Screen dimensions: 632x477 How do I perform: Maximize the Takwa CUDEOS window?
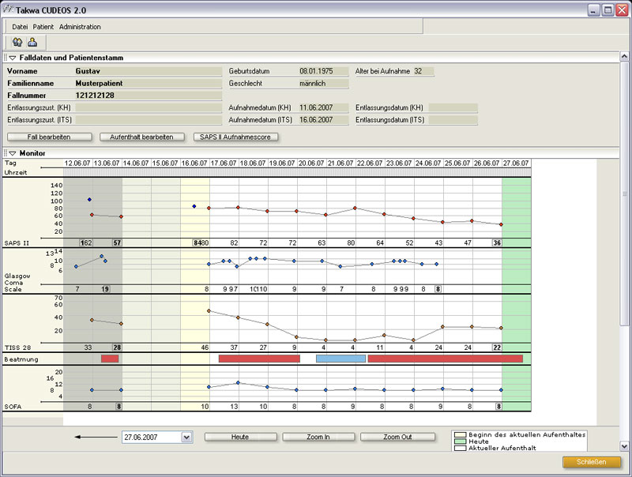click(x=608, y=10)
